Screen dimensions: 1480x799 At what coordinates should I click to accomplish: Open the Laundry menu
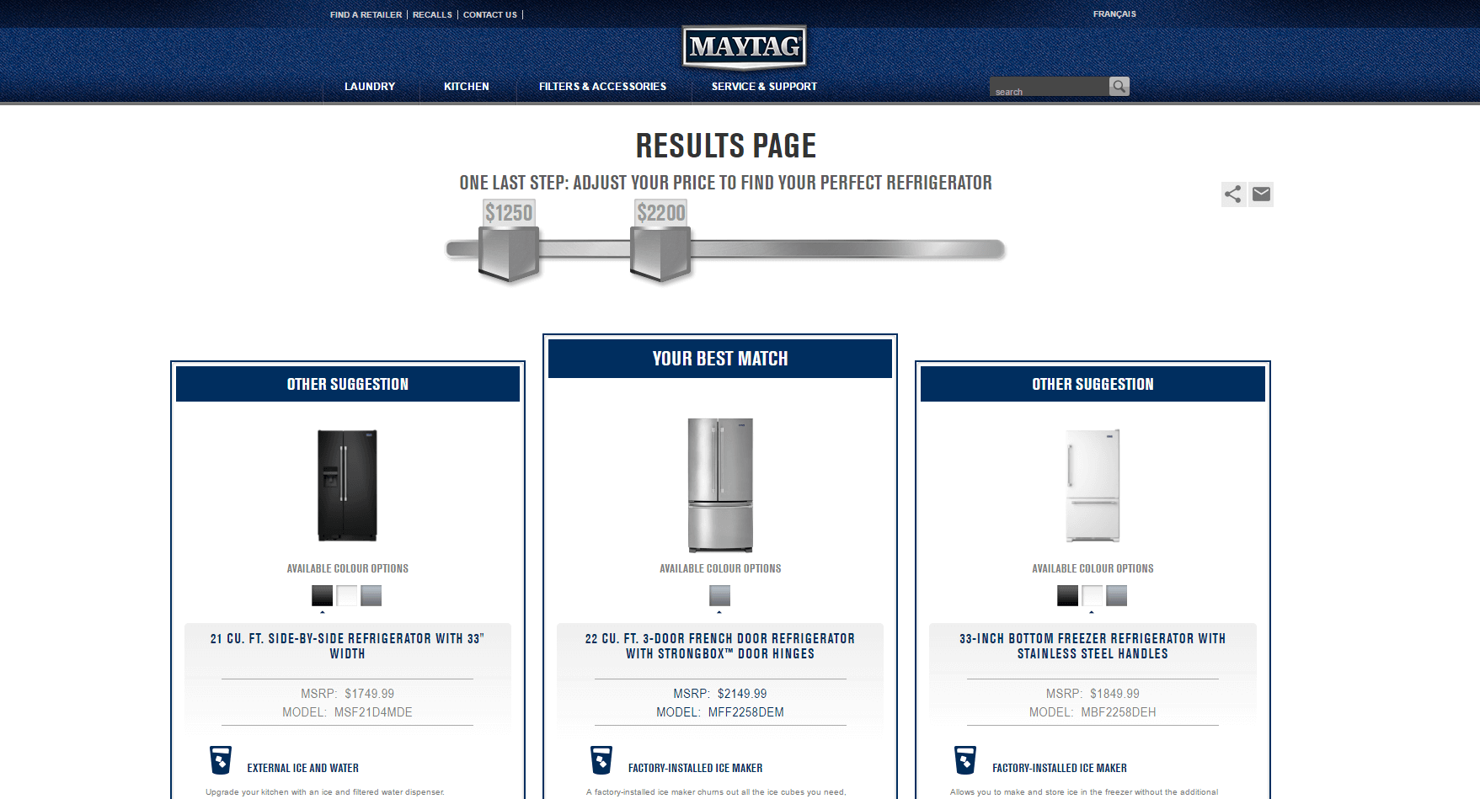(x=370, y=86)
